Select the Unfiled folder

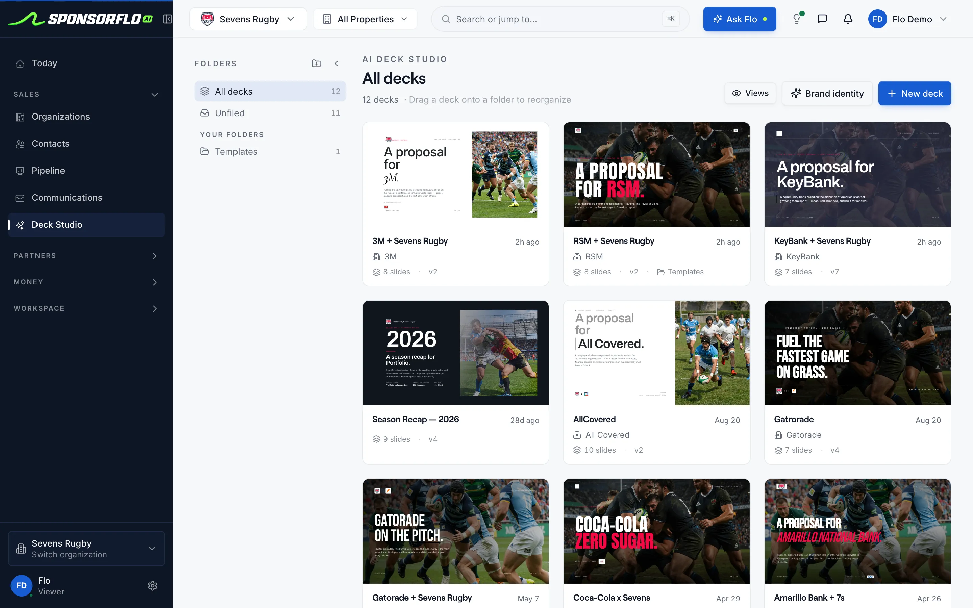tap(270, 113)
